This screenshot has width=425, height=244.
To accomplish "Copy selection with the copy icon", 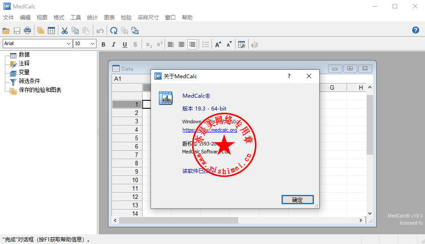I will [75, 30].
